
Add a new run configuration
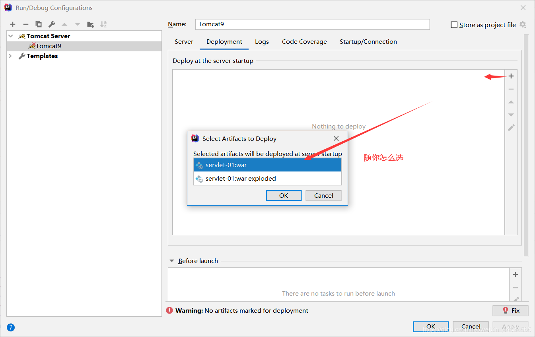click(x=13, y=24)
